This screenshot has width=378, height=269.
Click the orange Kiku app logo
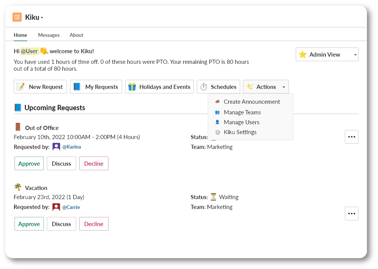pos(17,17)
